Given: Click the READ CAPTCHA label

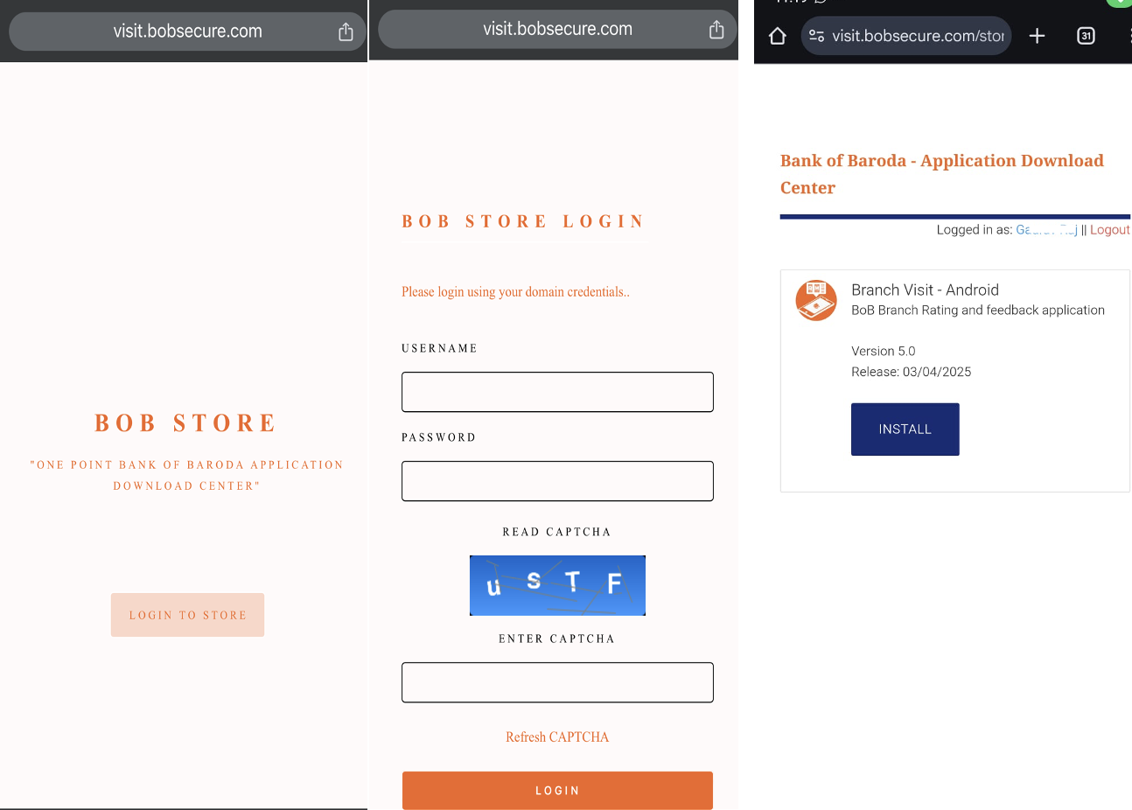Looking at the screenshot, I should pos(556,532).
